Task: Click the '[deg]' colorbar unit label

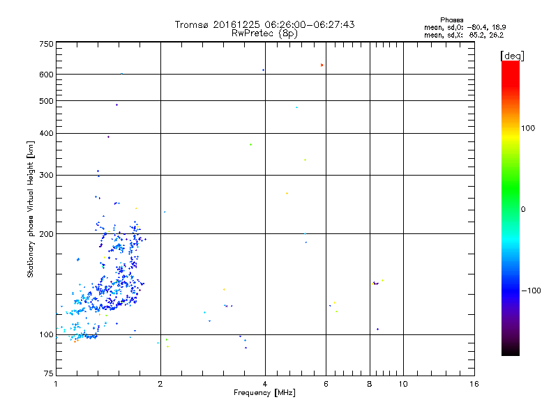Action: pyautogui.click(x=512, y=56)
